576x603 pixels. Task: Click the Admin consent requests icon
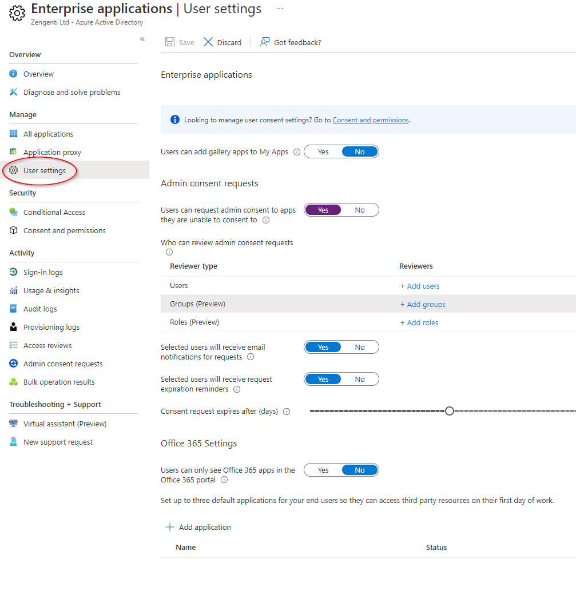pyautogui.click(x=14, y=364)
